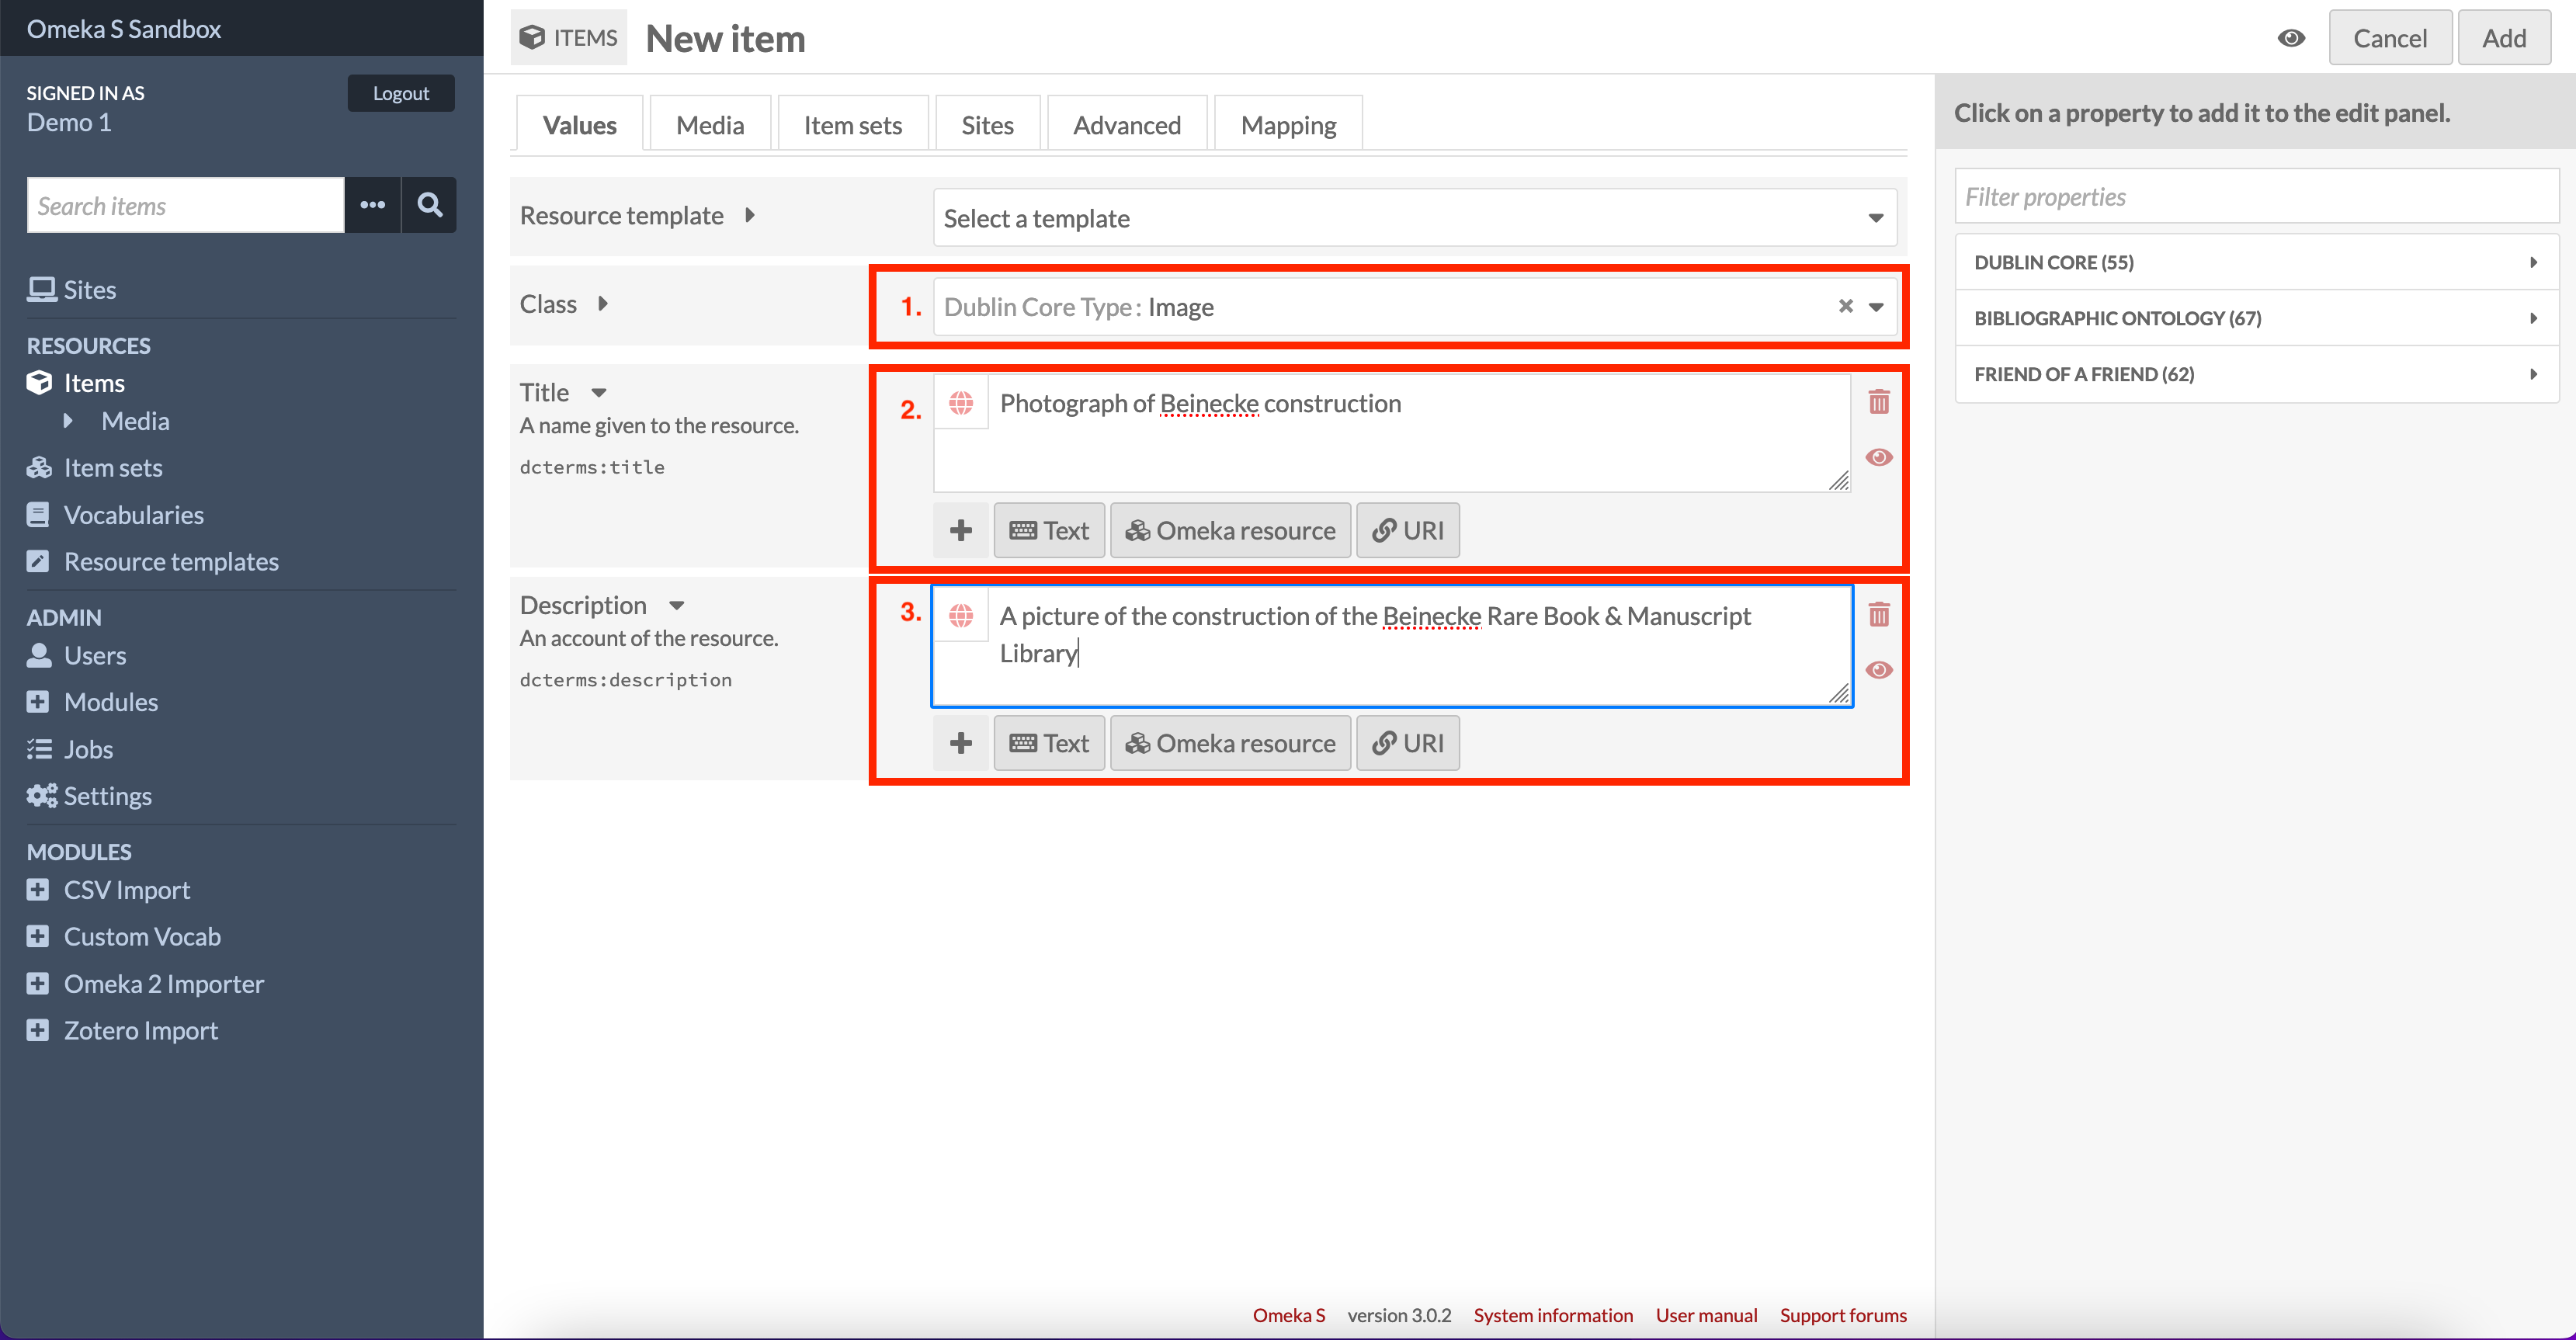The image size is (2576, 1340).
Task: Click the Omeka S Sandbox site title
Action: 123,29
